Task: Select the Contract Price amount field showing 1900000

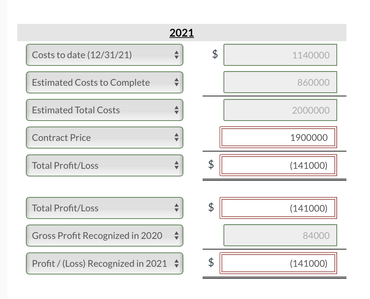Action: coord(278,137)
